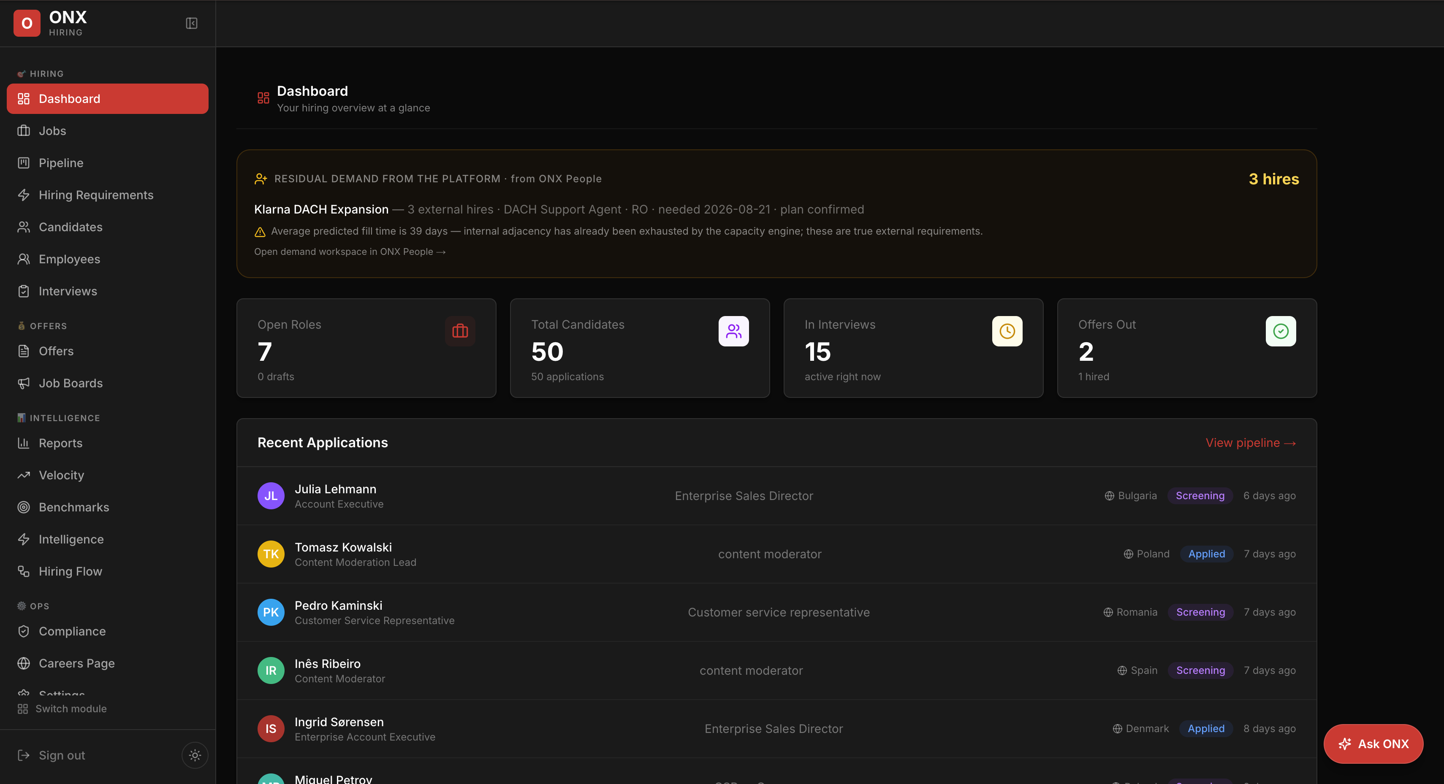Collapse the sidebar with the panel icon
Image resolution: width=1444 pixels, height=784 pixels.
coord(192,23)
